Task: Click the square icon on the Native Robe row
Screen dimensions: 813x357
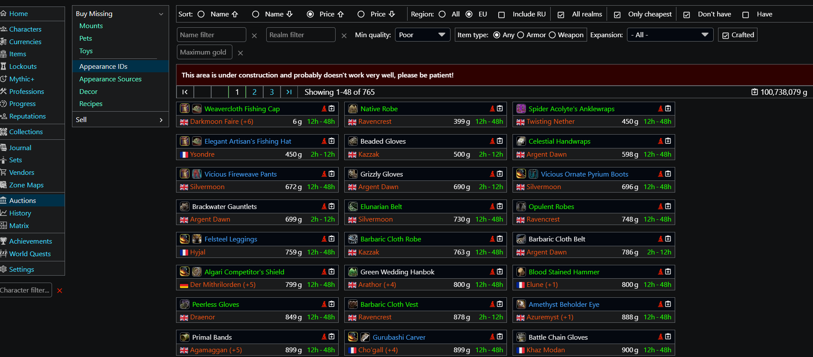Action: pos(500,108)
